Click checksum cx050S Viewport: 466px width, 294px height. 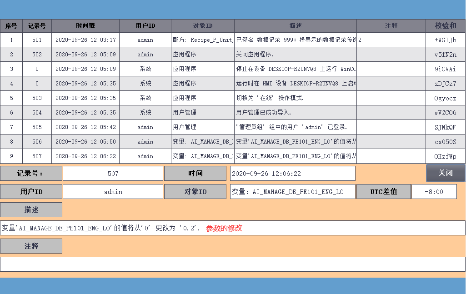pos(446,142)
